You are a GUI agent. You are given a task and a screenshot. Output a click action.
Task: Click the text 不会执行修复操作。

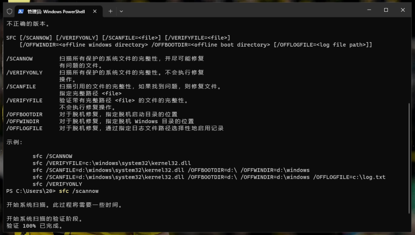[88, 107]
